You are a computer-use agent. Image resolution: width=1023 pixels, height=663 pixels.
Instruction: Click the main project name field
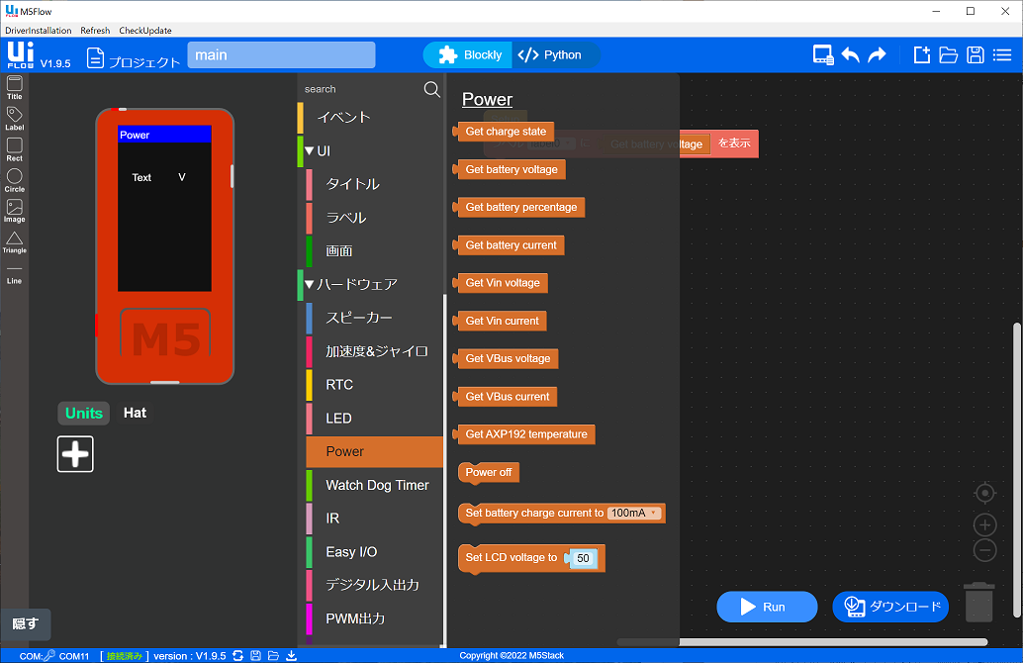click(281, 55)
